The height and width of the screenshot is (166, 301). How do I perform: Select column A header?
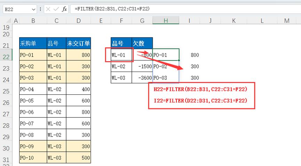[x=16, y=21]
